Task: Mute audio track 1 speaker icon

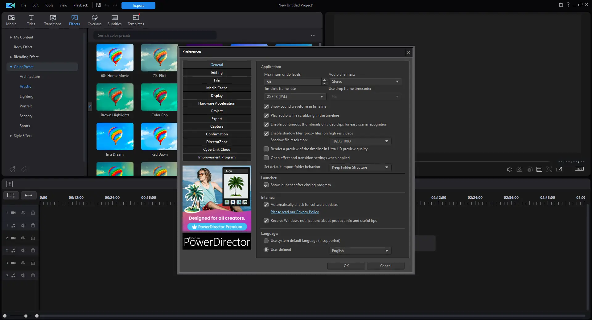Action: 23,226
